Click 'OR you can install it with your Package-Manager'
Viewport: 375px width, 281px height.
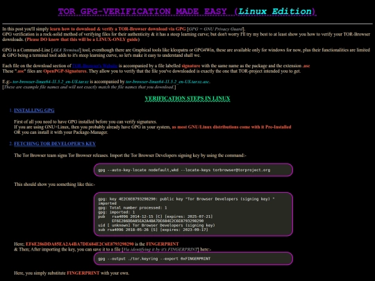click(x=60, y=132)
